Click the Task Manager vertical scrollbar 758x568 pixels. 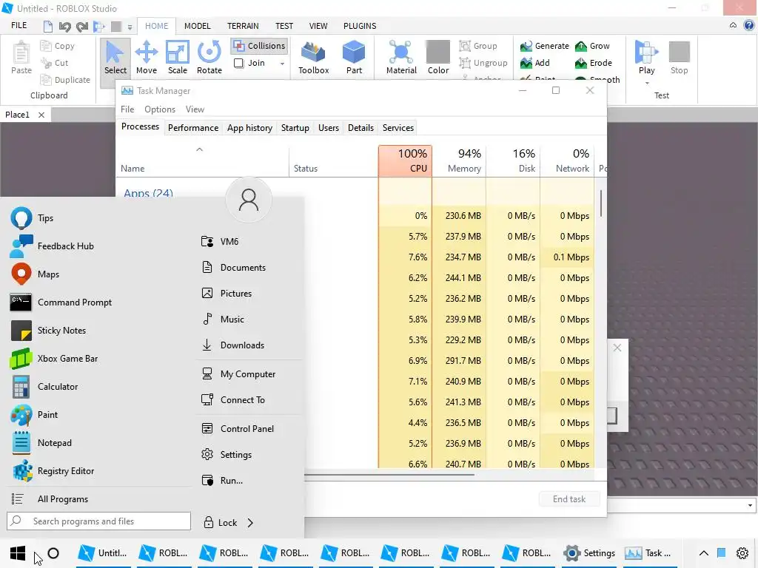click(601, 203)
